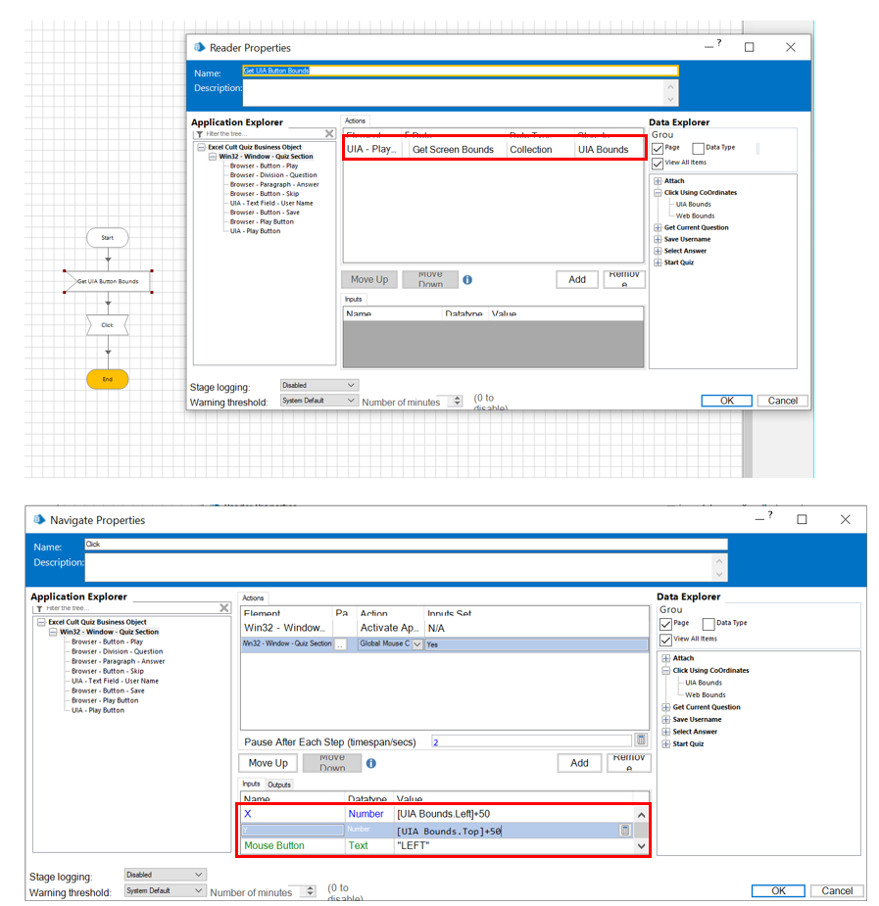Select the Actions tab in Navigate Properties
The height and width of the screenshot is (906, 879).
pyautogui.click(x=253, y=598)
